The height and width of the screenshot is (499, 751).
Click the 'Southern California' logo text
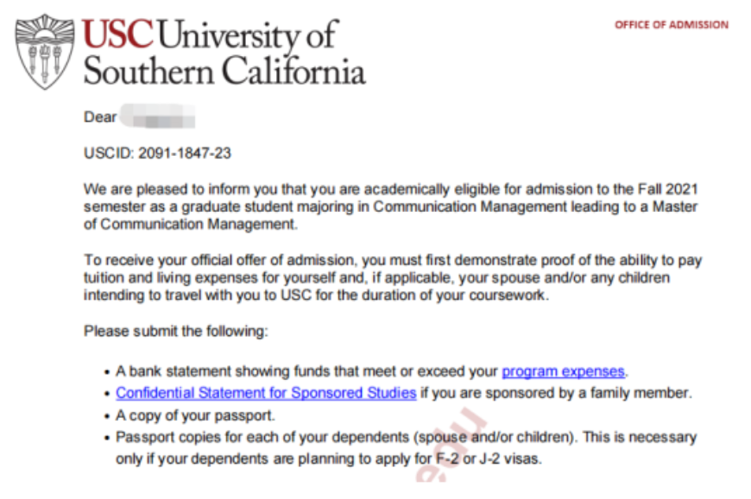224,72
